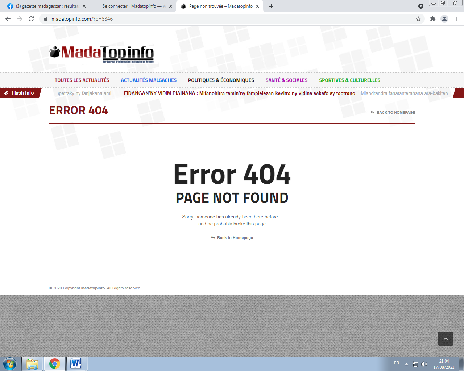Screen dimensions: 464x371
Task: Close the Se connecter Madatopinfo tab
Action: (x=171, y=6)
